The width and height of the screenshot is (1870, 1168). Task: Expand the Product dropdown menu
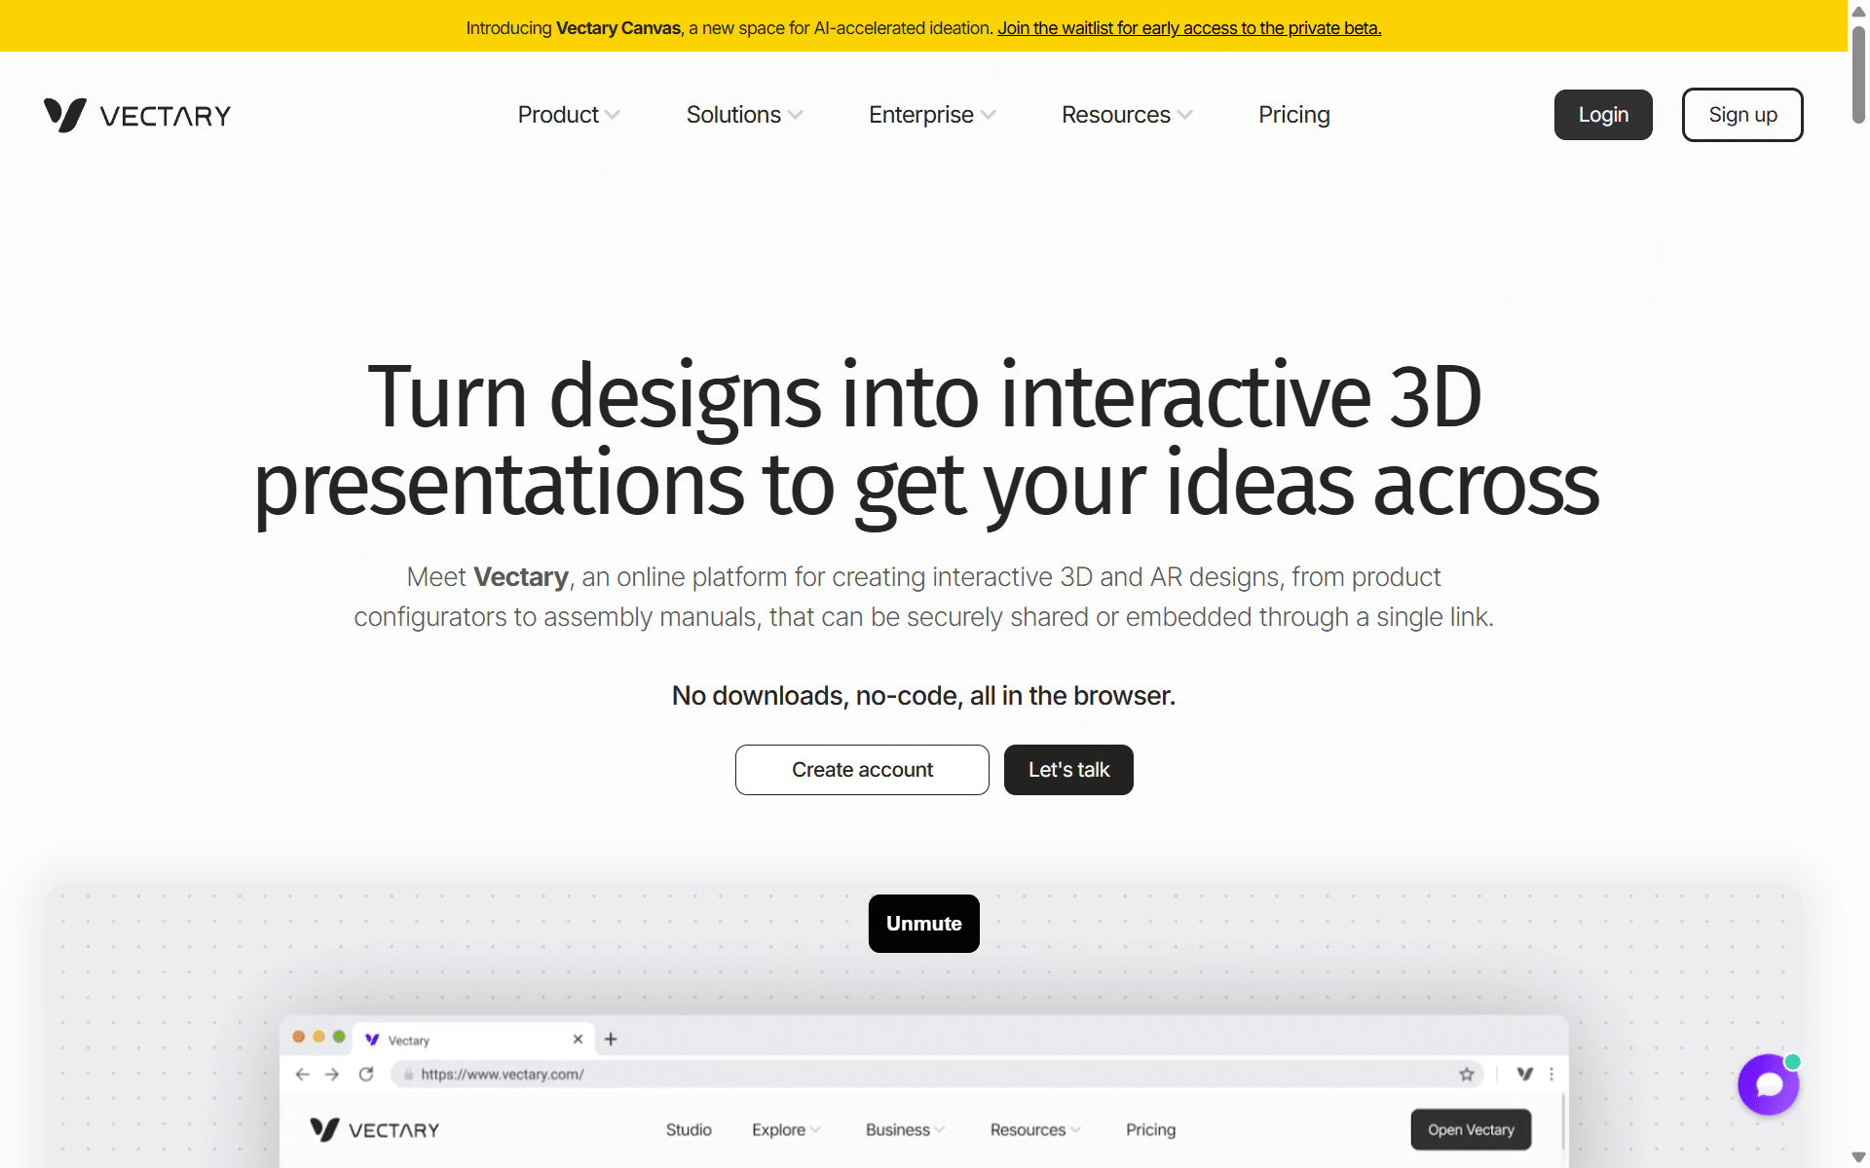(569, 115)
